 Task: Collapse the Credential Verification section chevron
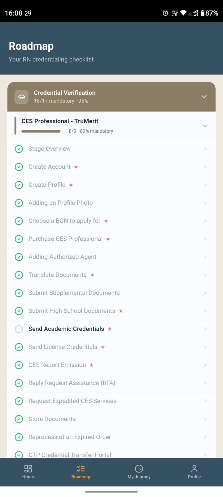pyautogui.click(x=204, y=97)
